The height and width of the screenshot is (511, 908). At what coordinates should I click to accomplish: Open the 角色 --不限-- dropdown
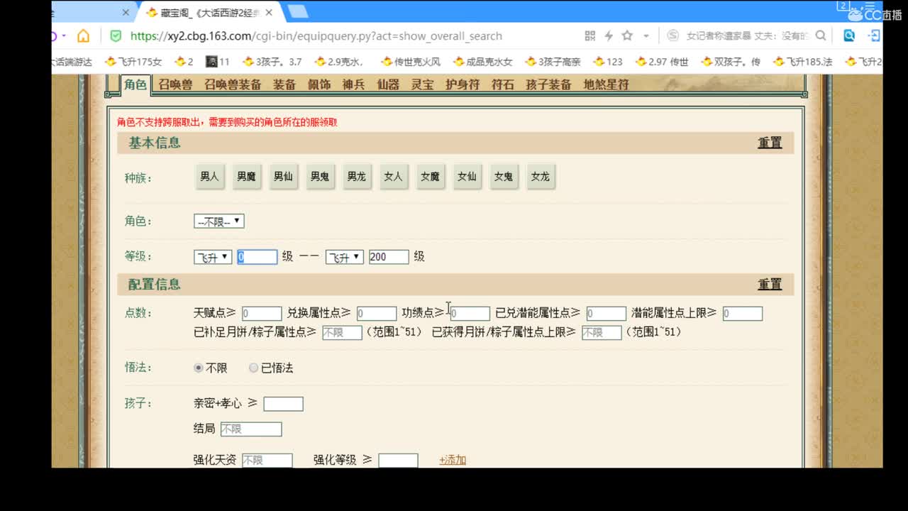coord(219,221)
